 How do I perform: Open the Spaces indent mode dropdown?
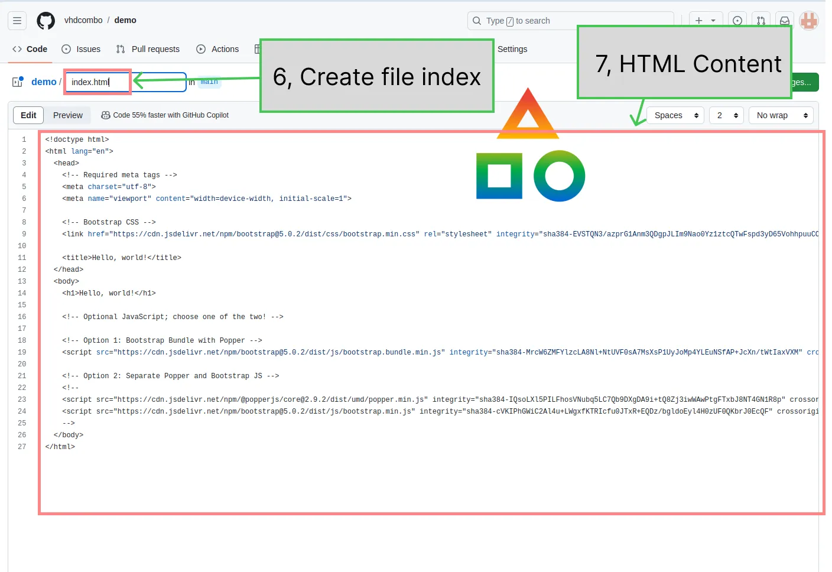pos(675,115)
